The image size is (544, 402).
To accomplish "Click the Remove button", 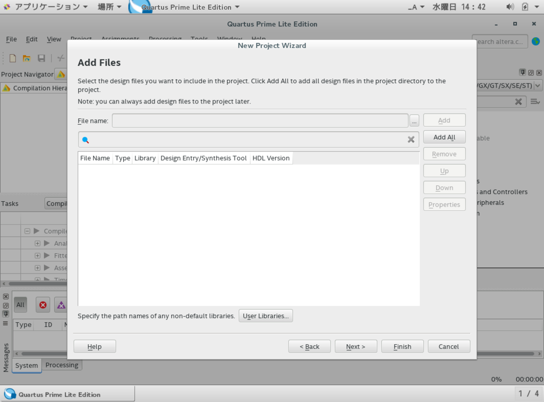I will (445, 154).
